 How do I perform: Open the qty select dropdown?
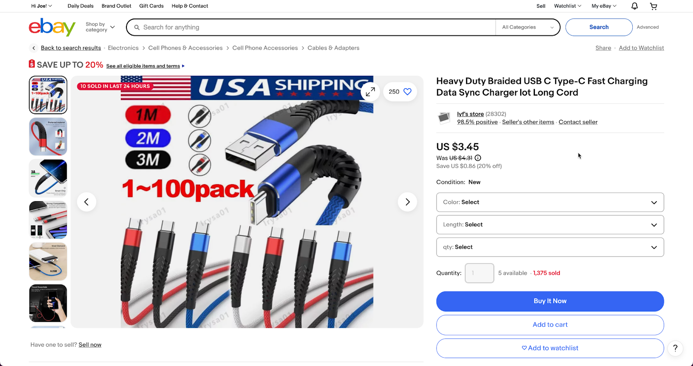[550, 247]
